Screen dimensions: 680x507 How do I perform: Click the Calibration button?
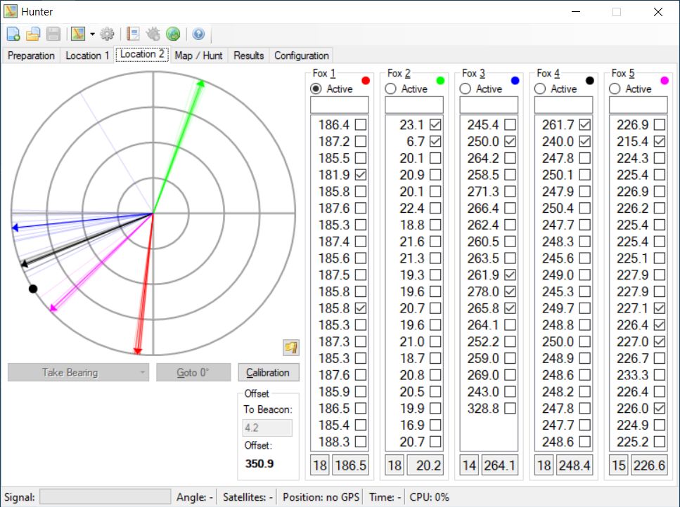click(269, 372)
